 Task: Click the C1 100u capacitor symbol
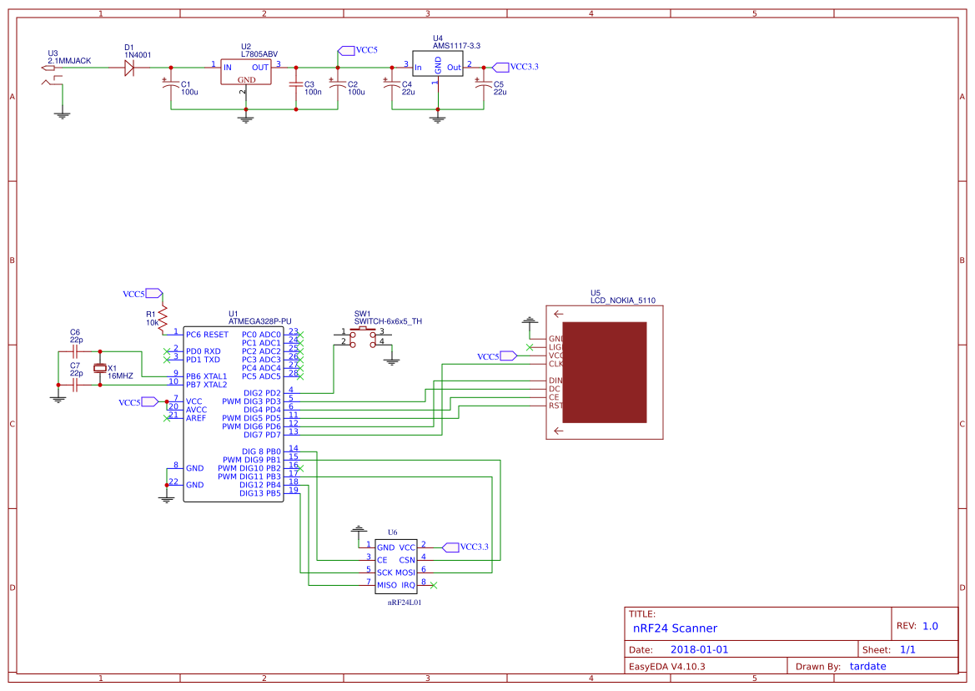click(x=171, y=85)
